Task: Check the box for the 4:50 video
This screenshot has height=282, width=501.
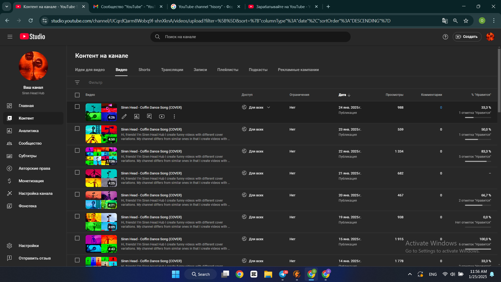Action: pyautogui.click(x=77, y=128)
